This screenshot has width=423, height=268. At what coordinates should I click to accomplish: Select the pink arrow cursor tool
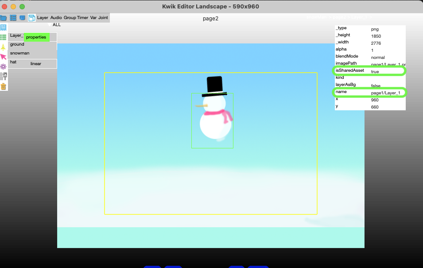[4, 57]
